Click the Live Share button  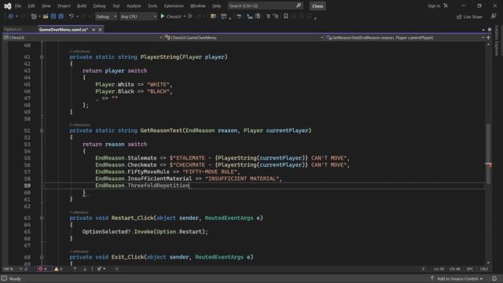469,17
